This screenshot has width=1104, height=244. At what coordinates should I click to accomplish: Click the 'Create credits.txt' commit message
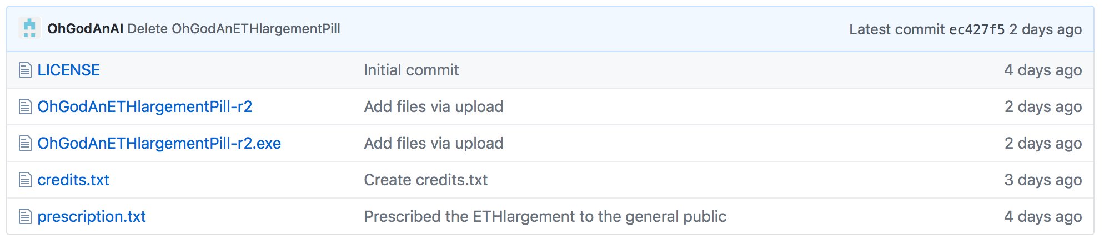tap(426, 180)
